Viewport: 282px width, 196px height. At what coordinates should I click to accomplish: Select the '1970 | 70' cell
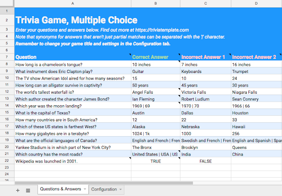coord(205,106)
